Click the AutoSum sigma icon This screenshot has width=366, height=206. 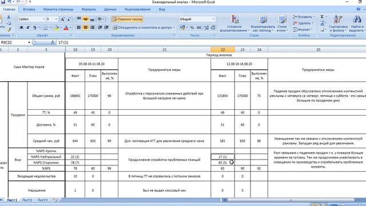322,17
